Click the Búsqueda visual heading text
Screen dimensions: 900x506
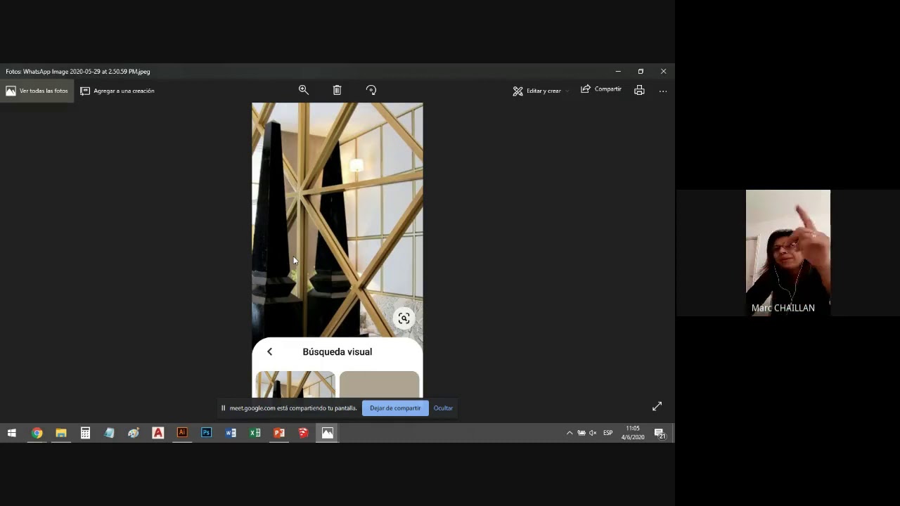click(337, 352)
